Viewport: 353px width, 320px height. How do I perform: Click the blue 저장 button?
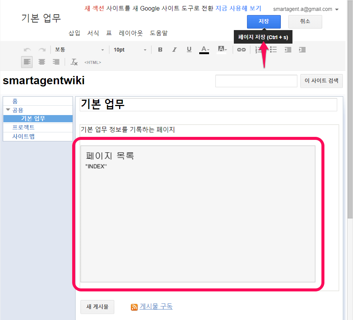click(264, 21)
